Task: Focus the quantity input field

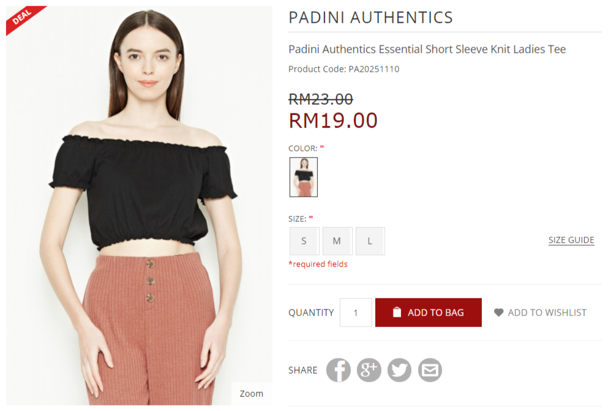Action: 356,312
